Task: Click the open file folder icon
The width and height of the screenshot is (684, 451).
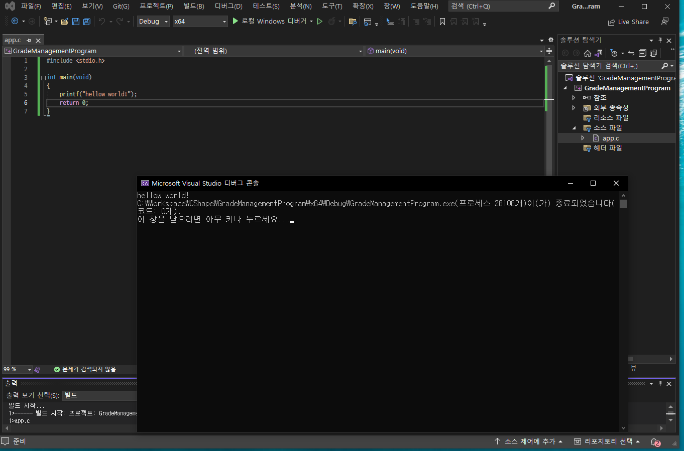Action: tap(65, 22)
